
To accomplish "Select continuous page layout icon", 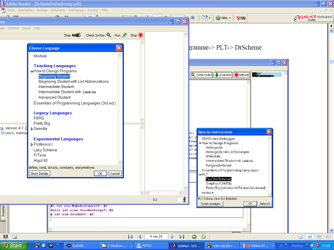I will pyautogui.click(x=310, y=237).
